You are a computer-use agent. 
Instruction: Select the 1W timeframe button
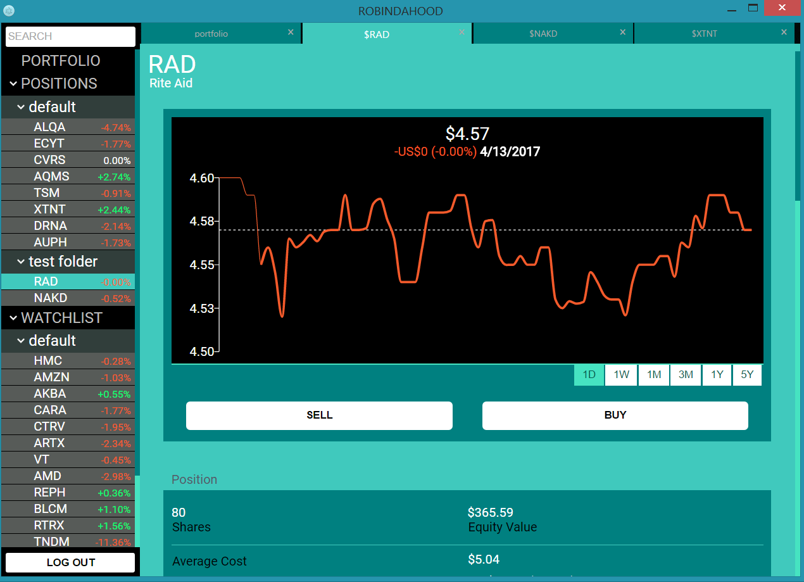(620, 375)
